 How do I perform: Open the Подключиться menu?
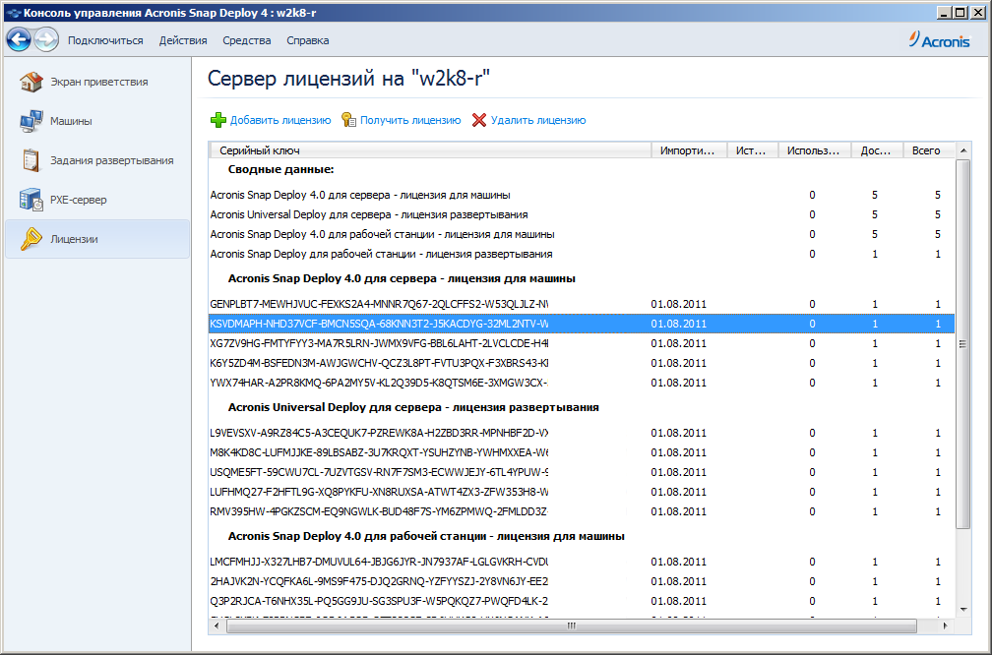(x=105, y=40)
